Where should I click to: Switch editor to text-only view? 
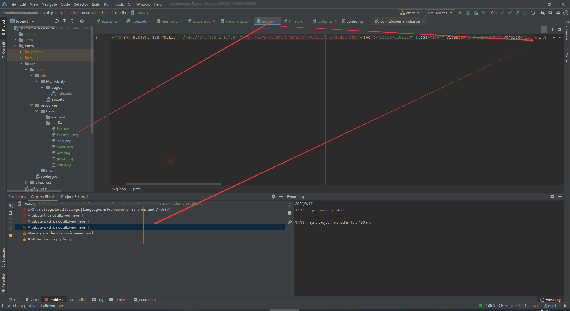(x=544, y=29)
